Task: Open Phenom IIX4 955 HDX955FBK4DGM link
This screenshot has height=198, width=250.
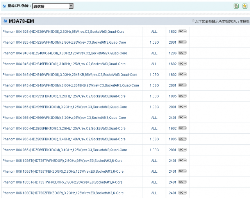Action: pos(65,107)
